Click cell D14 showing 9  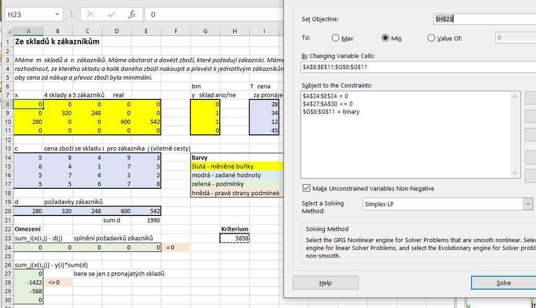117,157
